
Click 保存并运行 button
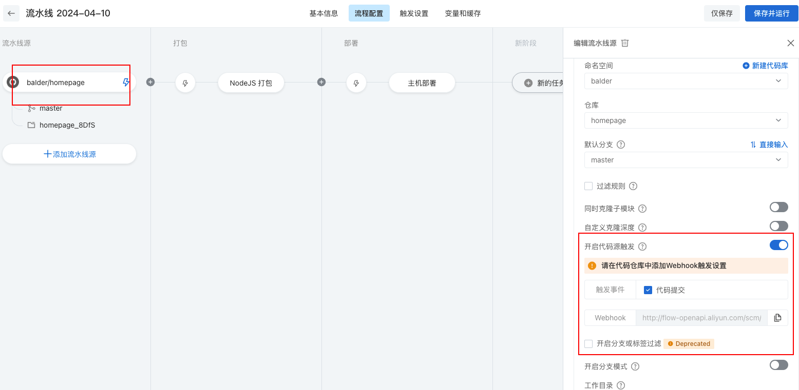click(x=771, y=13)
